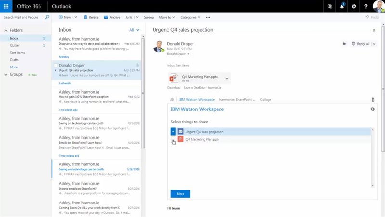Open the Office 365 settings gear
Image resolution: width=385 pixels, height=217 pixels.
354,6
